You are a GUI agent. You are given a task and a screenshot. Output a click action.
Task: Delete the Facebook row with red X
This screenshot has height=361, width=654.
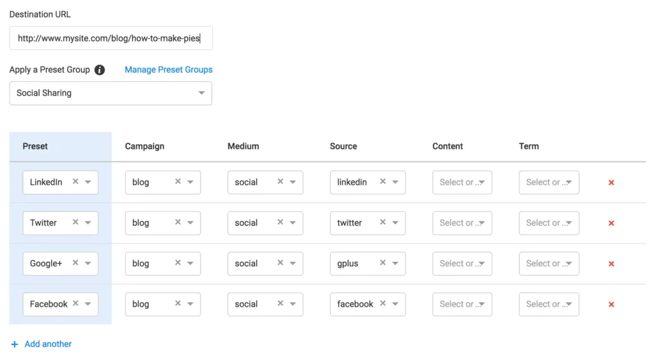(x=611, y=305)
